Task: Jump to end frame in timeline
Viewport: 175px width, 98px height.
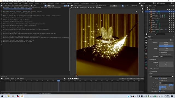Action: pyautogui.click(x=78, y=79)
